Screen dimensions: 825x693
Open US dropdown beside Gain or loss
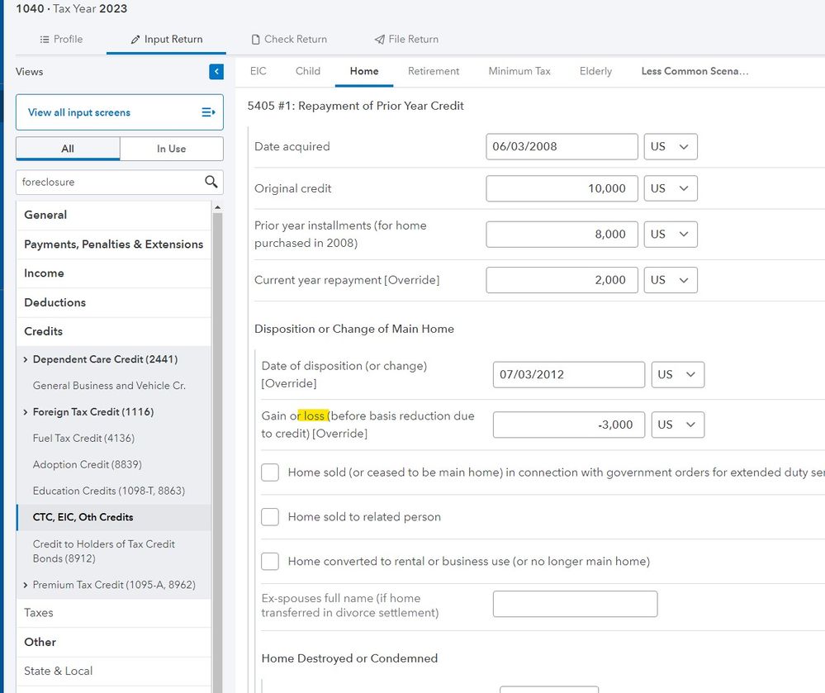[676, 425]
